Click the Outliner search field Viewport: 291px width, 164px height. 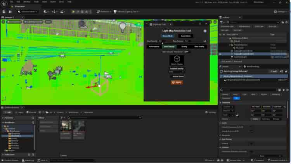[x=253, y=22]
